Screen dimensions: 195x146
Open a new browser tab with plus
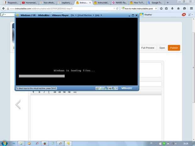(x=168, y=3)
